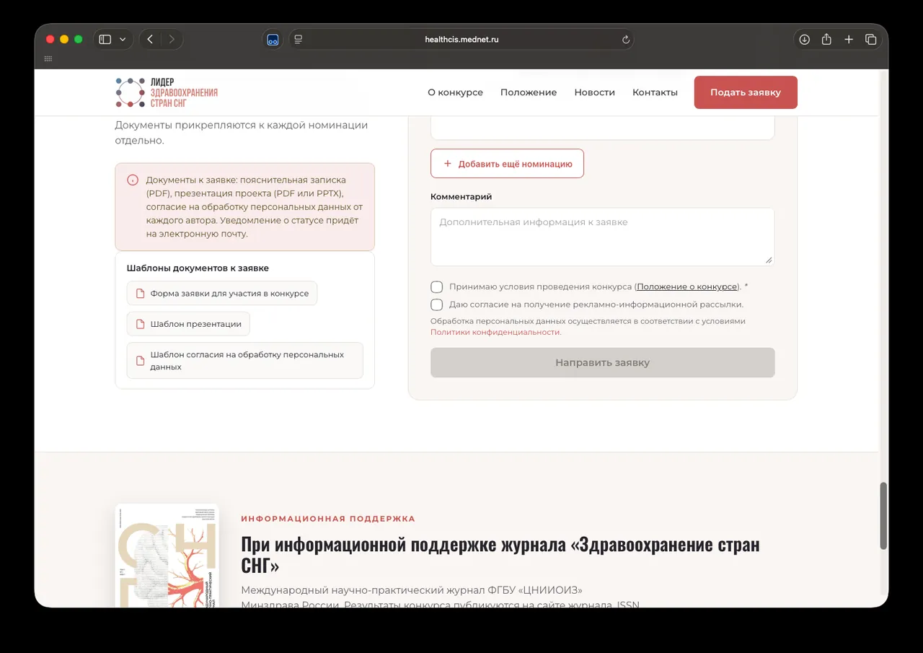This screenshot has height=653, width=923.
Task: Go forward with the Safari forward arrow
Action: pos(172,39)
